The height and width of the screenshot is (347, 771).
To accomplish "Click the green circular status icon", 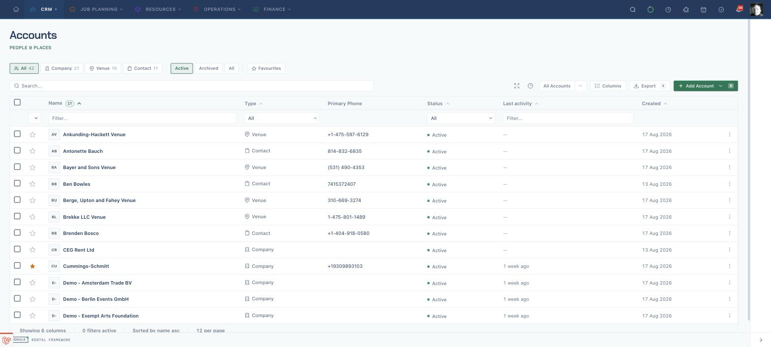I will [651, 9].
